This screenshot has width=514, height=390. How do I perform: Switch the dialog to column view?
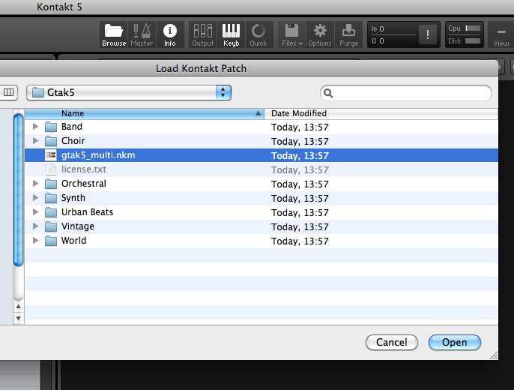click(9, 92)
